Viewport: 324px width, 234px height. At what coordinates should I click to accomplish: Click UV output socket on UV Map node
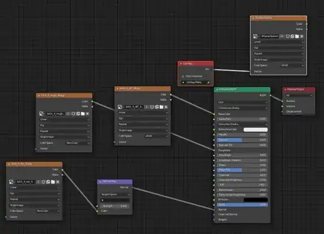coord(213,69)
